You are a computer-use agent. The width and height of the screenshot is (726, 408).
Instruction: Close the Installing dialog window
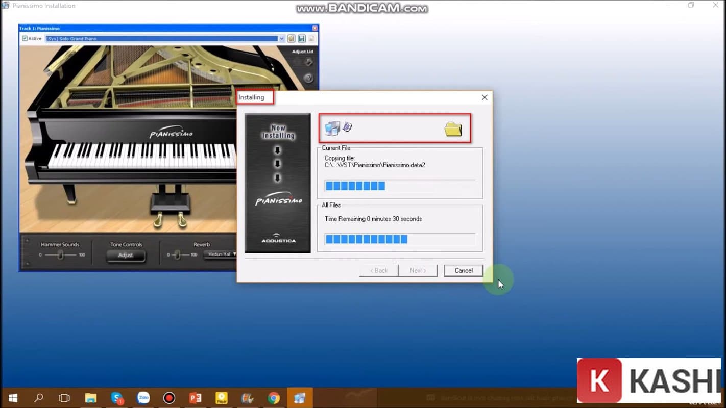point(485,97)
